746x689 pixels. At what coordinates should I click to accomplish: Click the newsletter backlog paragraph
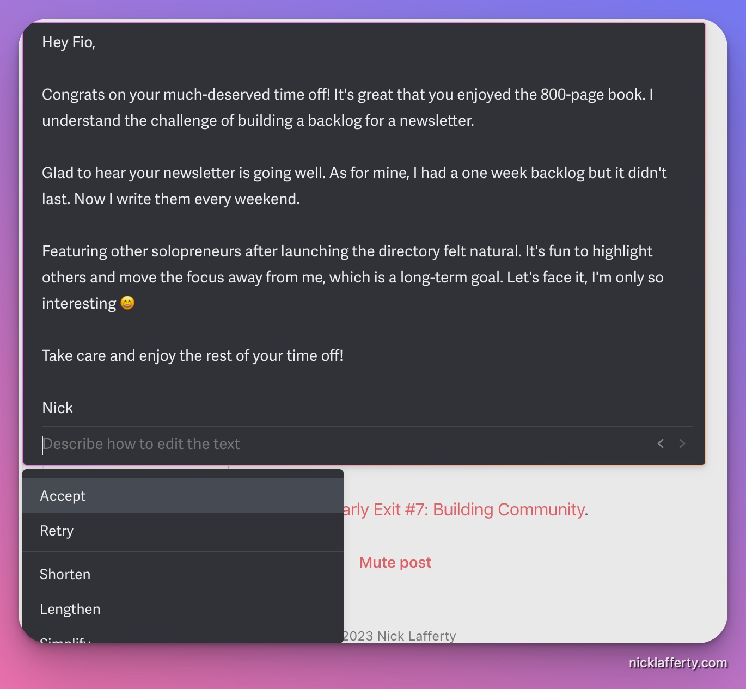(354, 186)
